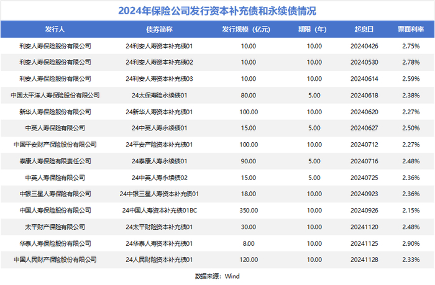Click the issue size value 90.00
This screenshot has height=285, width=435.
coord(249,161)
